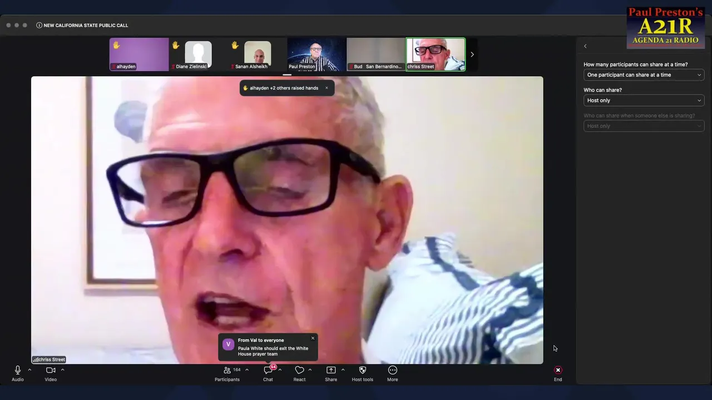Screen dimensions: 712x400
Task: Expand chat options caret
Action: pyautogui.click(x=280, y=370)
